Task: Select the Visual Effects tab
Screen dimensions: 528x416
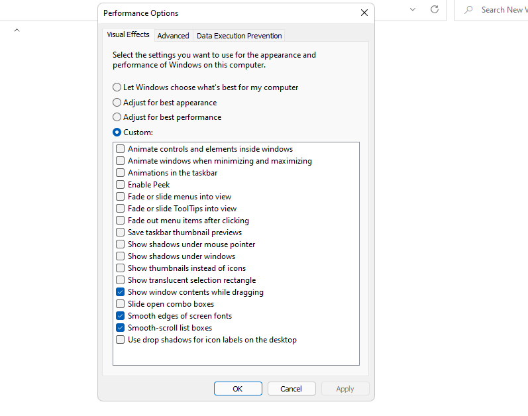Action: (x=128, y=34)
